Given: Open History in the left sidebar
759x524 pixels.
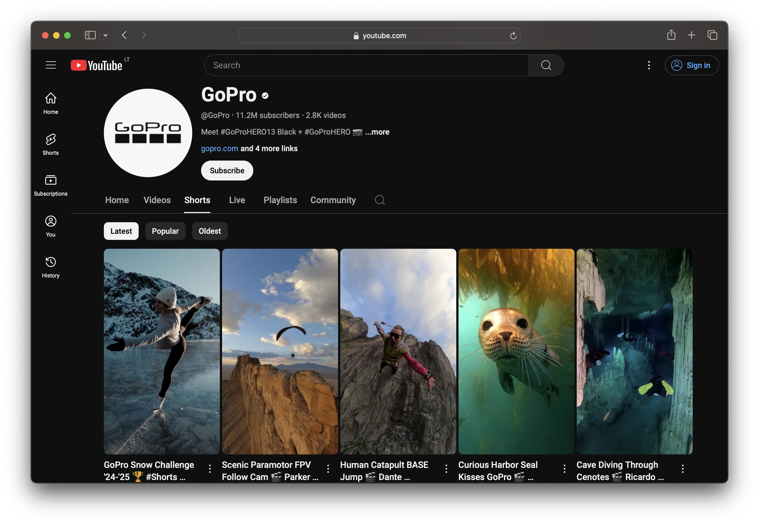Looking at the screenshot, I should pyautogui.click(x=51, y=267).
